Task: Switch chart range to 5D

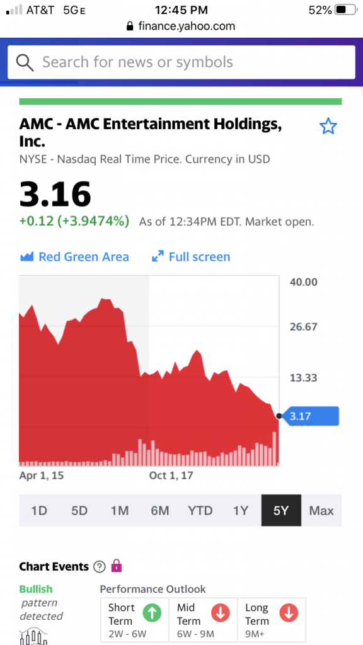Action: click(79, 510)
